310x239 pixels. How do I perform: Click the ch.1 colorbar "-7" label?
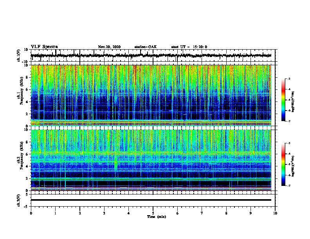click(288, 121)
